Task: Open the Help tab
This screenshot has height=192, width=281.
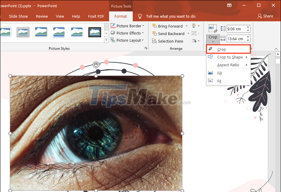Action: pyautogui.click(x=76, y=16)
